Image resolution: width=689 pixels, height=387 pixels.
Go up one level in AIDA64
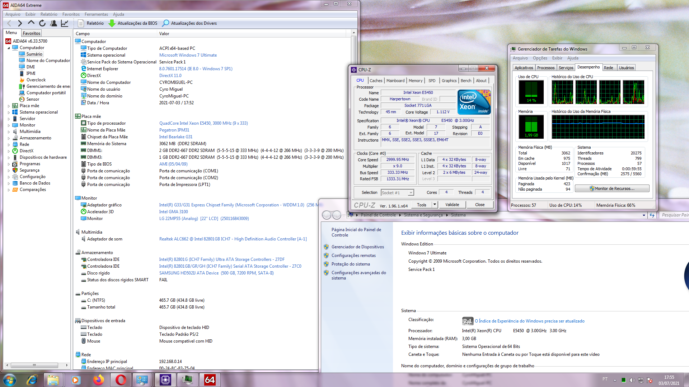(31, 23)
